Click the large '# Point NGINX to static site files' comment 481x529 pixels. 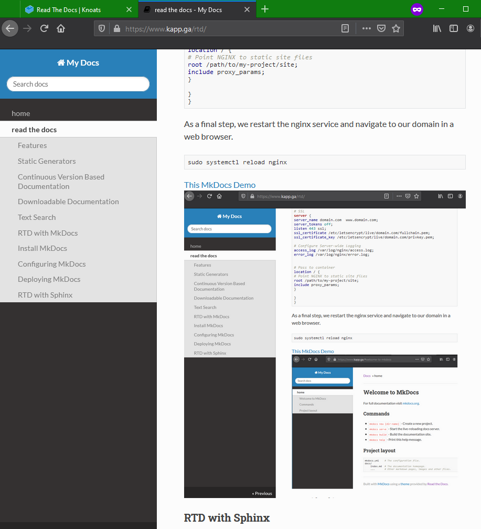[250, 57]
